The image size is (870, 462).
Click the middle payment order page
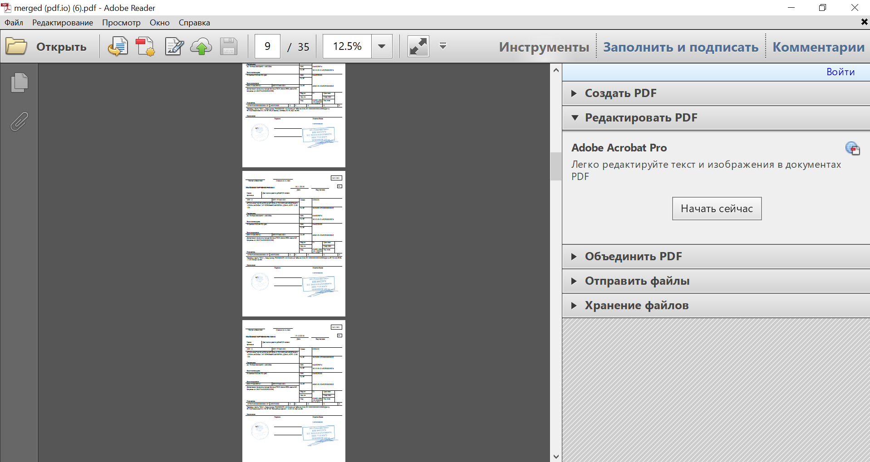[x=294, y=243]
